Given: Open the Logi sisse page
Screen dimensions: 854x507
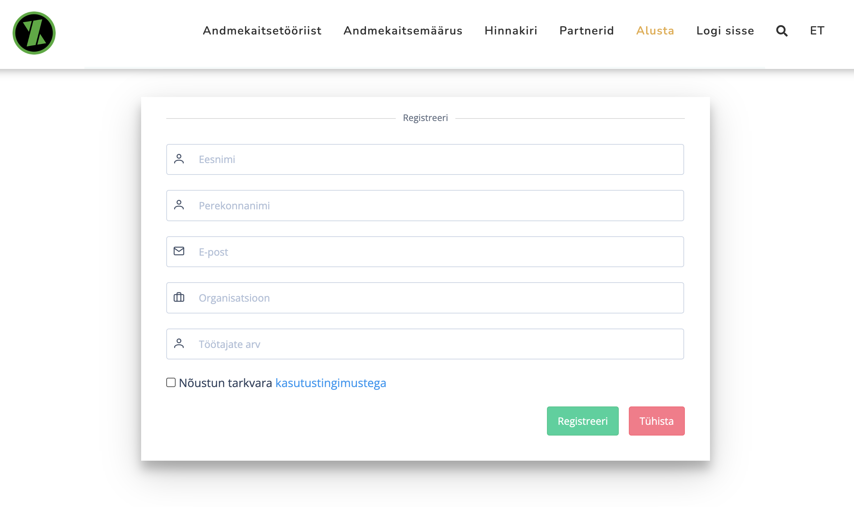Looking at the screenshot, I should click(x=725, y=31).
